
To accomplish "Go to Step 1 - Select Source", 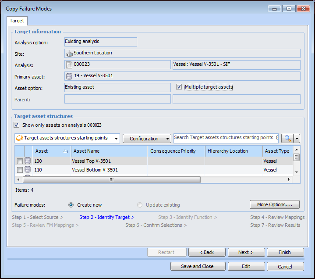I will [37, 217].
